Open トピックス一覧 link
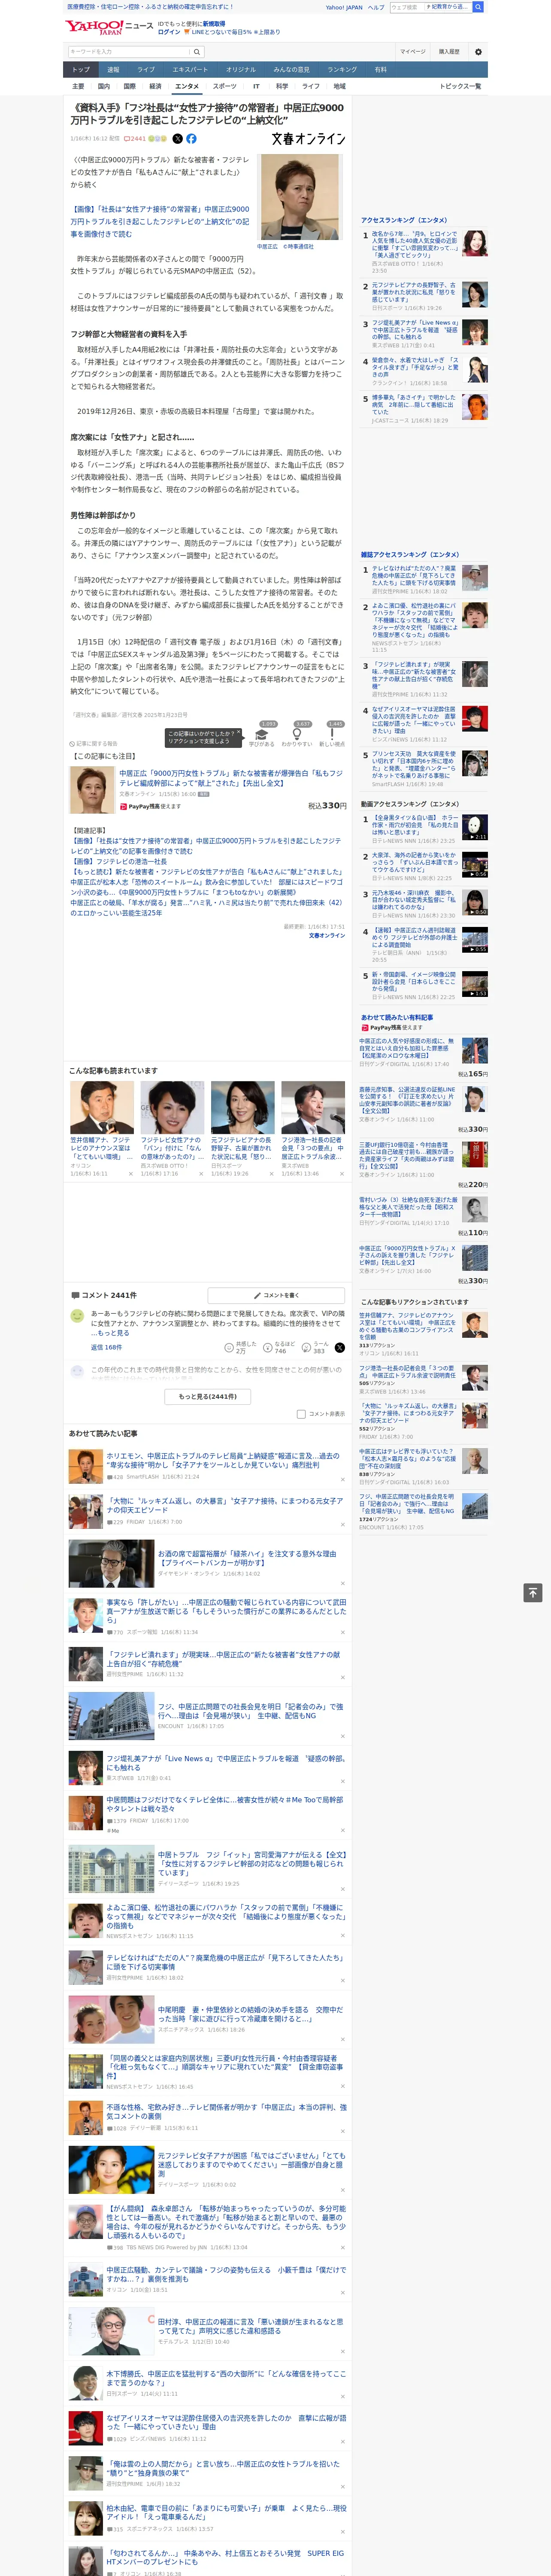 click(x=460, y=86)
